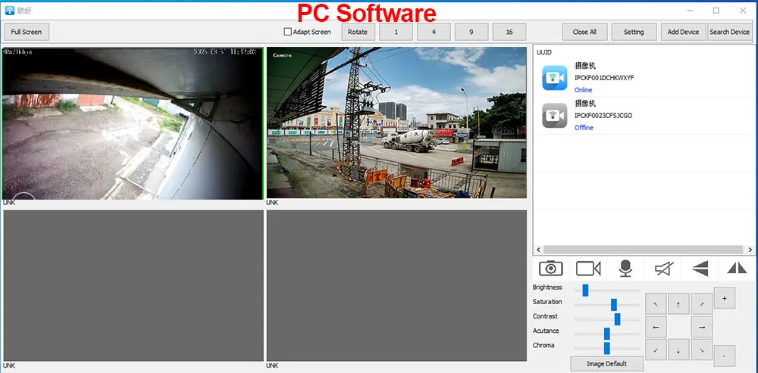Viewport: 758px width, 373px height.
Task: Activate the microphone talk icon
Action: (x=625, y=268)
